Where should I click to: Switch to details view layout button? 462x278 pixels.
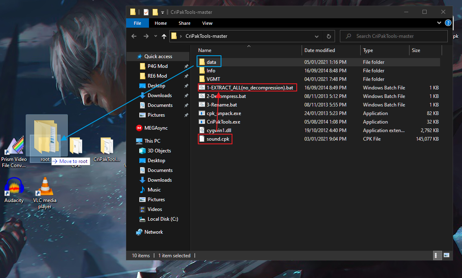(438, 255)
